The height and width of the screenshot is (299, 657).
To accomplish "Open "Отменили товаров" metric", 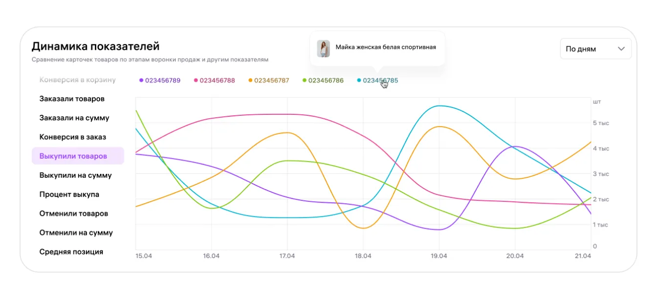I will (x=74, y=214).
